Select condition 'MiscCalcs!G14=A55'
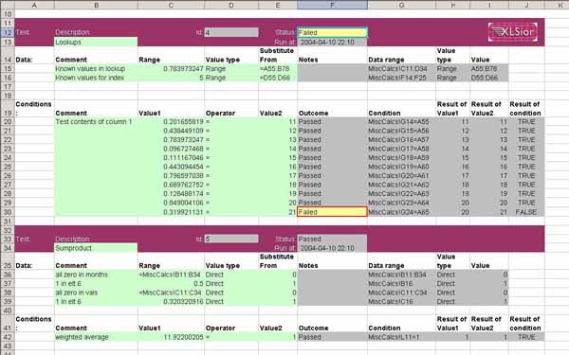 (x=401, y=122)
